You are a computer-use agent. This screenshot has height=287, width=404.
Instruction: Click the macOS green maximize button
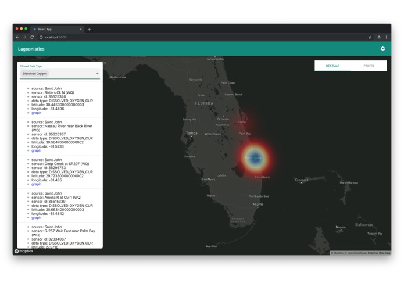26,28
